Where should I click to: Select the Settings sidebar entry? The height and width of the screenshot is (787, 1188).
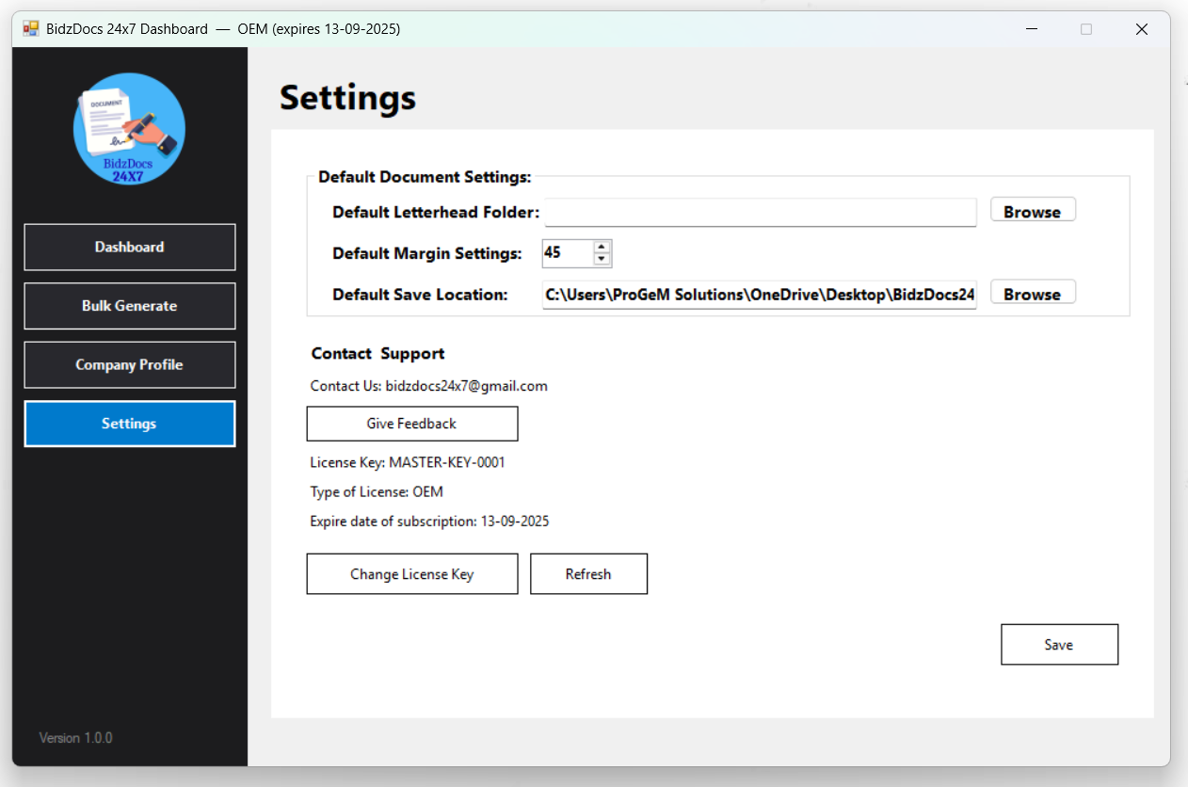129,423
